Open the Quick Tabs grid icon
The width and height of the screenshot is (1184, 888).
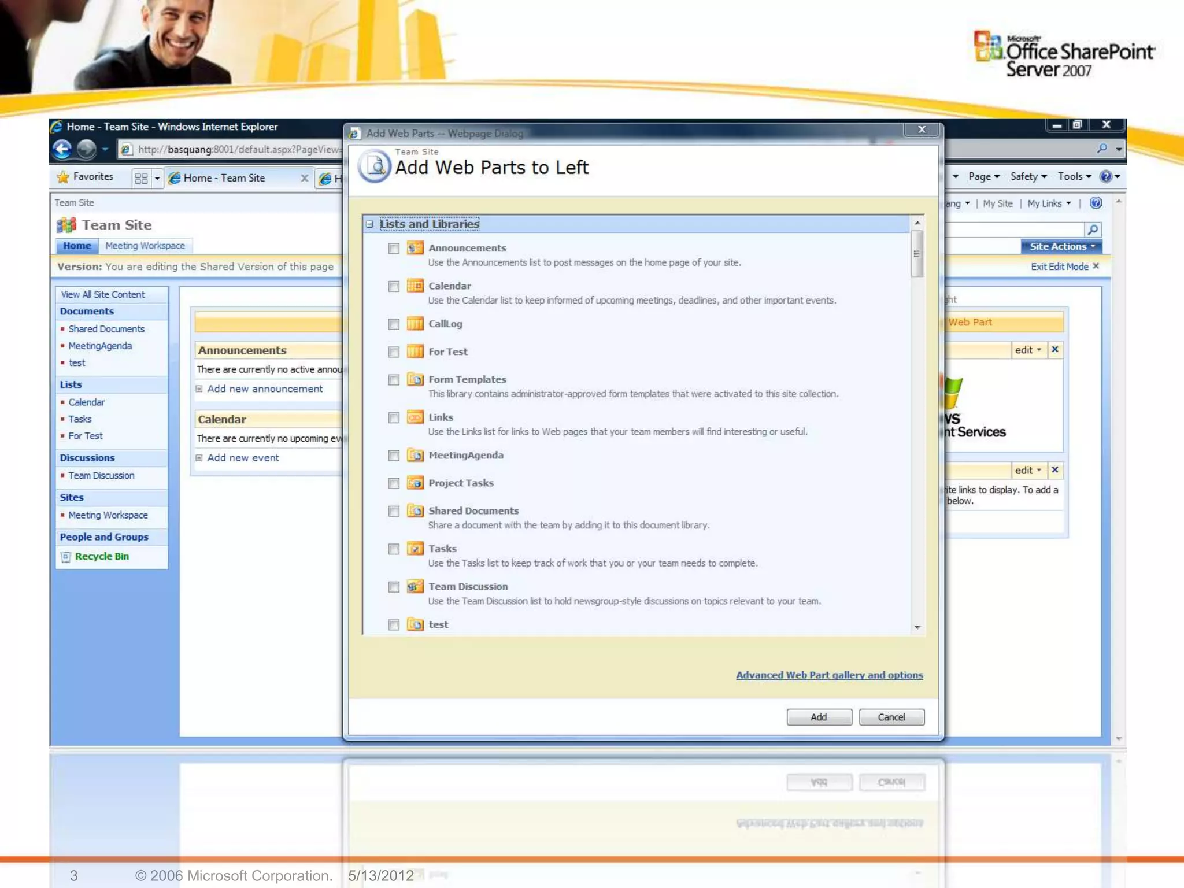[x=140, y=178]
